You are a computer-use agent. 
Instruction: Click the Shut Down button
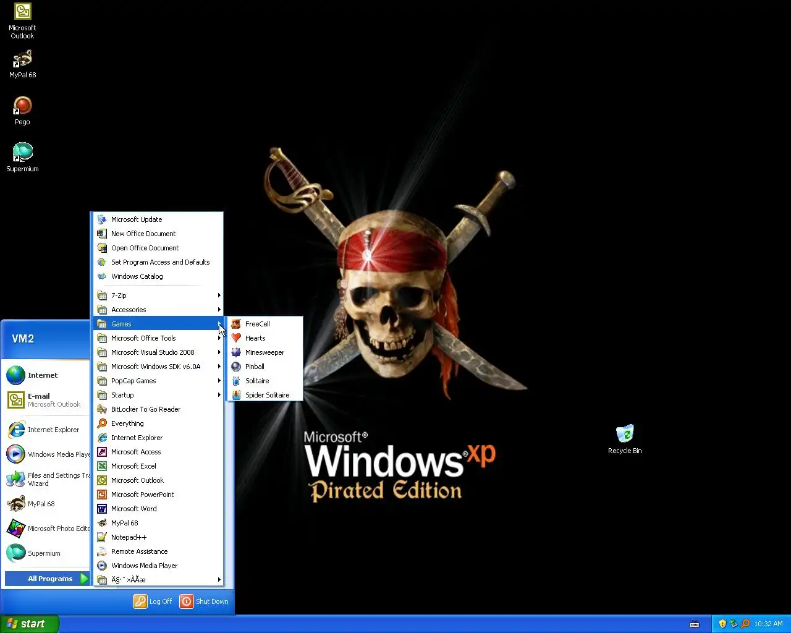[205, 601]
